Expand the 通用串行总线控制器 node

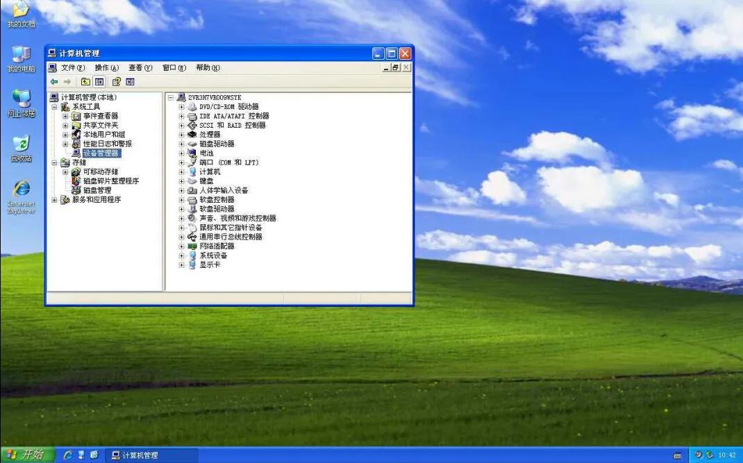[x=181, y=236]
